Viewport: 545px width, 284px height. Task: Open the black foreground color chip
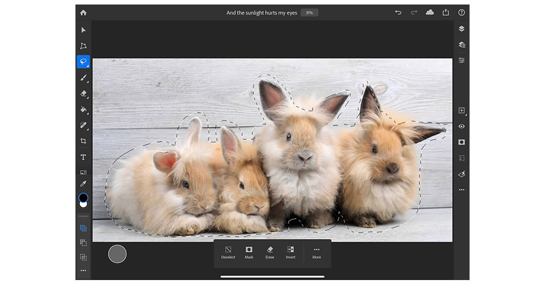pos(83,197)
